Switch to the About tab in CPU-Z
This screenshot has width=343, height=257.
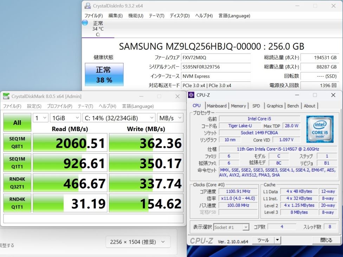pyautogui.click(x=310, y=106)
